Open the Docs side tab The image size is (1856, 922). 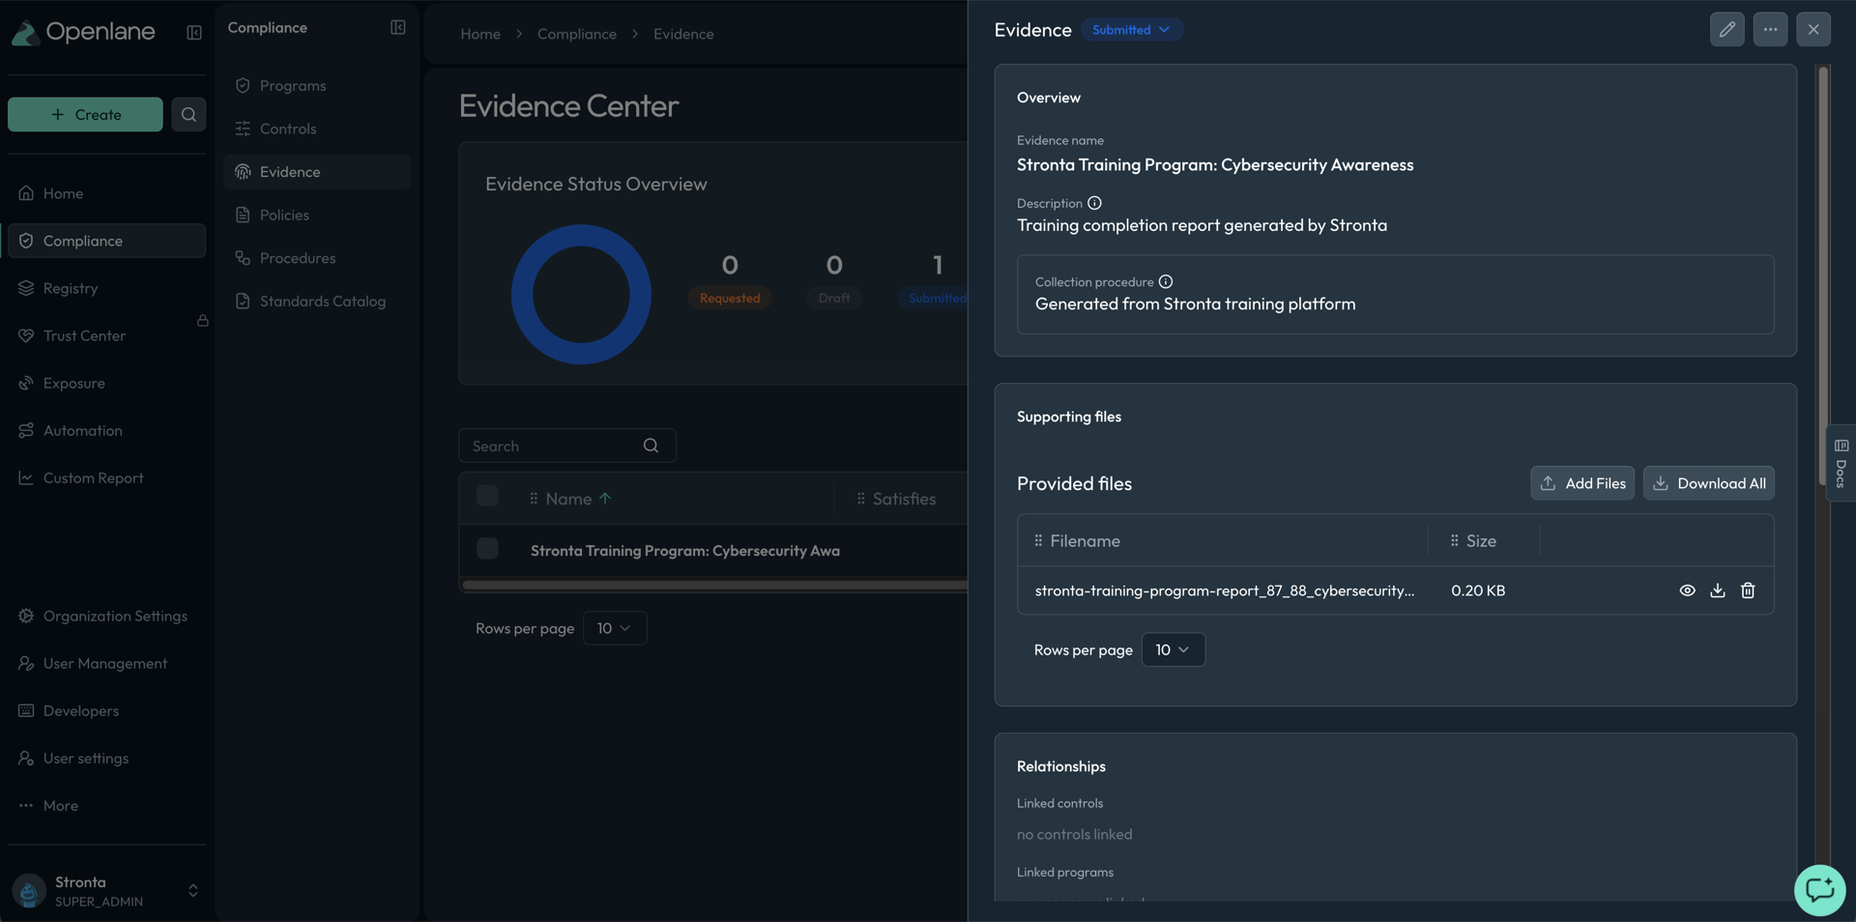pos(1841,462)
